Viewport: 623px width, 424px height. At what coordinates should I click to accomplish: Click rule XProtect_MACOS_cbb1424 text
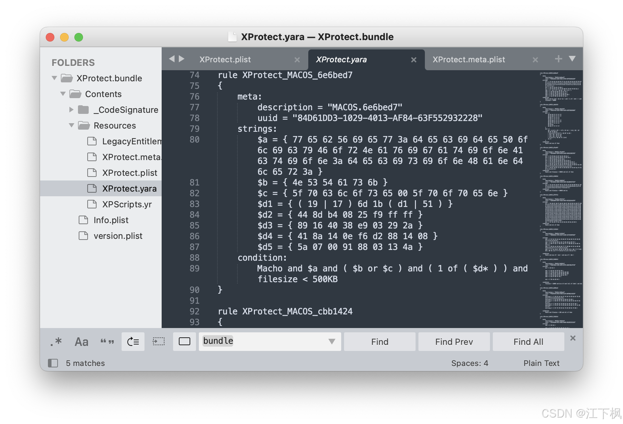[285, 311]
